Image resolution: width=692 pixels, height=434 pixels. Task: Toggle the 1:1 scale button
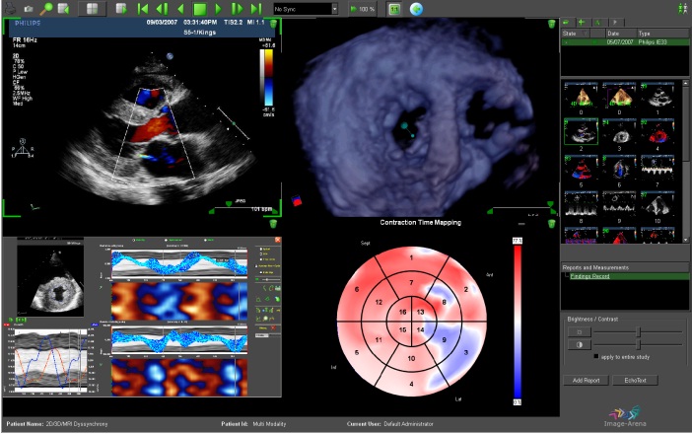[394, 9]
